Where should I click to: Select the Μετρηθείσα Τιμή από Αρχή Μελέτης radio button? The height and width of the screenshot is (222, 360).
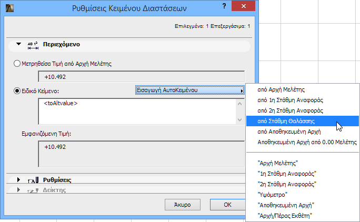(17, 64)
